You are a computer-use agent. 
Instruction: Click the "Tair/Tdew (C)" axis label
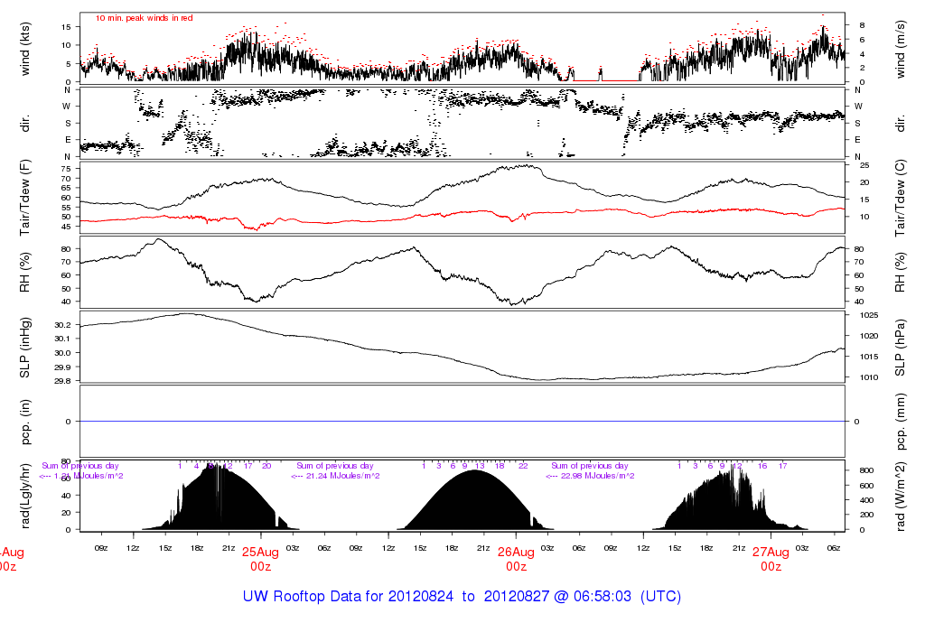[901, 198]
